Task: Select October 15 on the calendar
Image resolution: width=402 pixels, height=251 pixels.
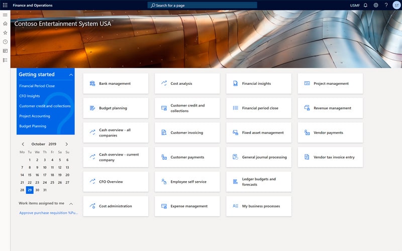Action: point(30,175)
